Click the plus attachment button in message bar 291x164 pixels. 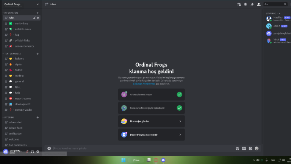(49, 149)
